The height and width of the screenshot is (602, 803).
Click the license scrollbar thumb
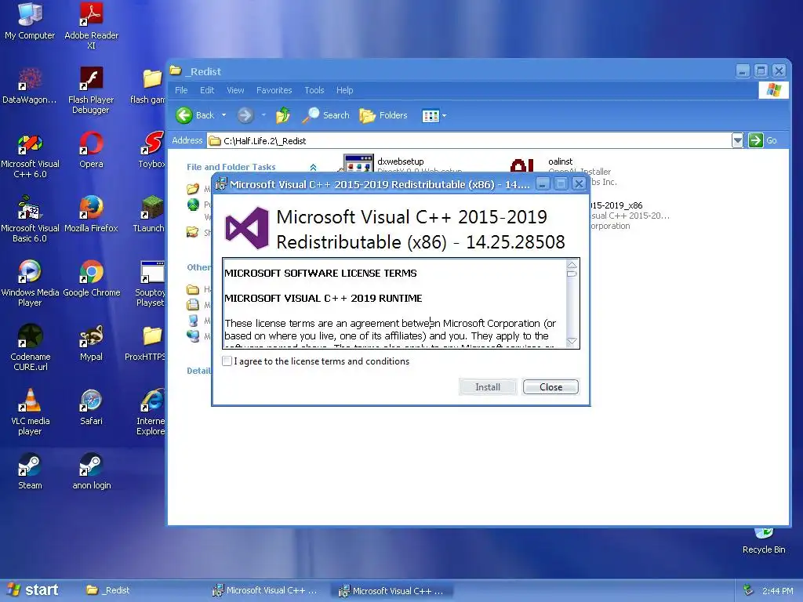pyautogui.click(x=572, y=274)
